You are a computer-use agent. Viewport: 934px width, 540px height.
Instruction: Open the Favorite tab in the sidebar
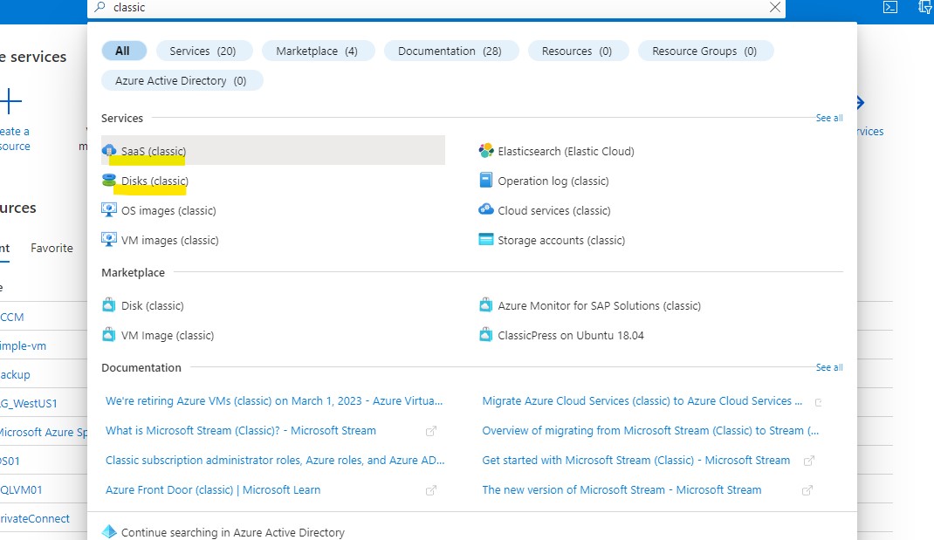tap(52, 248)
